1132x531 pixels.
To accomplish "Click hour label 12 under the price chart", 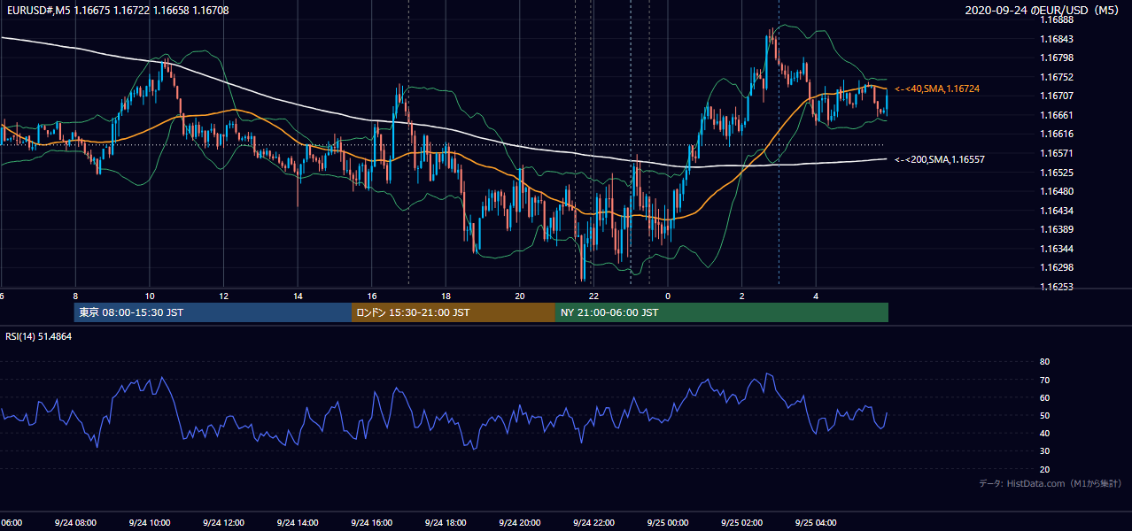I will [223, 296].
